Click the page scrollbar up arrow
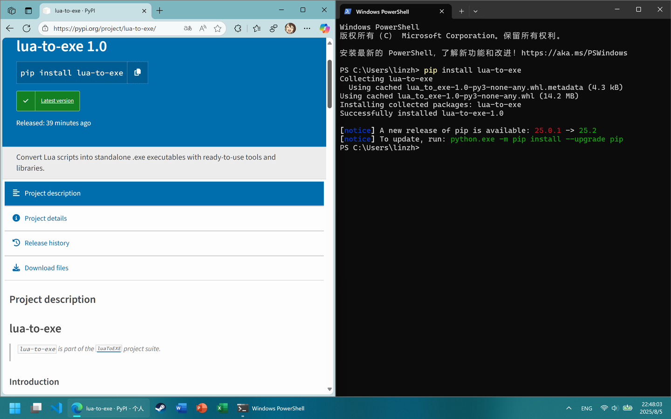This screenshot has width=671, height=419. [x=329, y=43]
